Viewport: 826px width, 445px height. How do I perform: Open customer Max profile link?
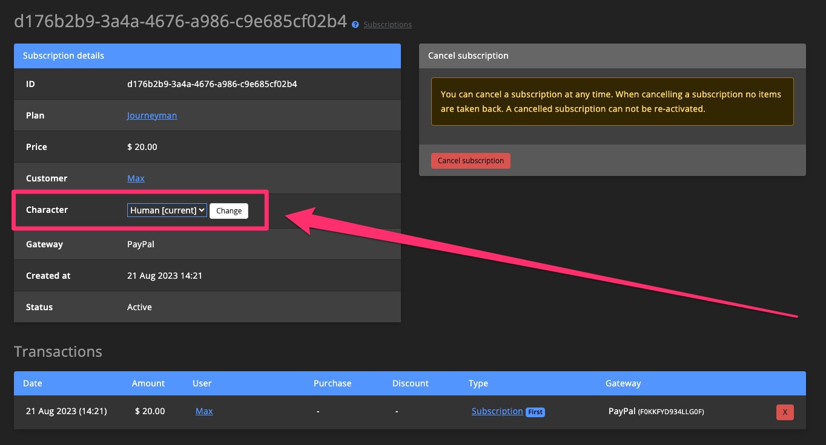tap(136, 178)
